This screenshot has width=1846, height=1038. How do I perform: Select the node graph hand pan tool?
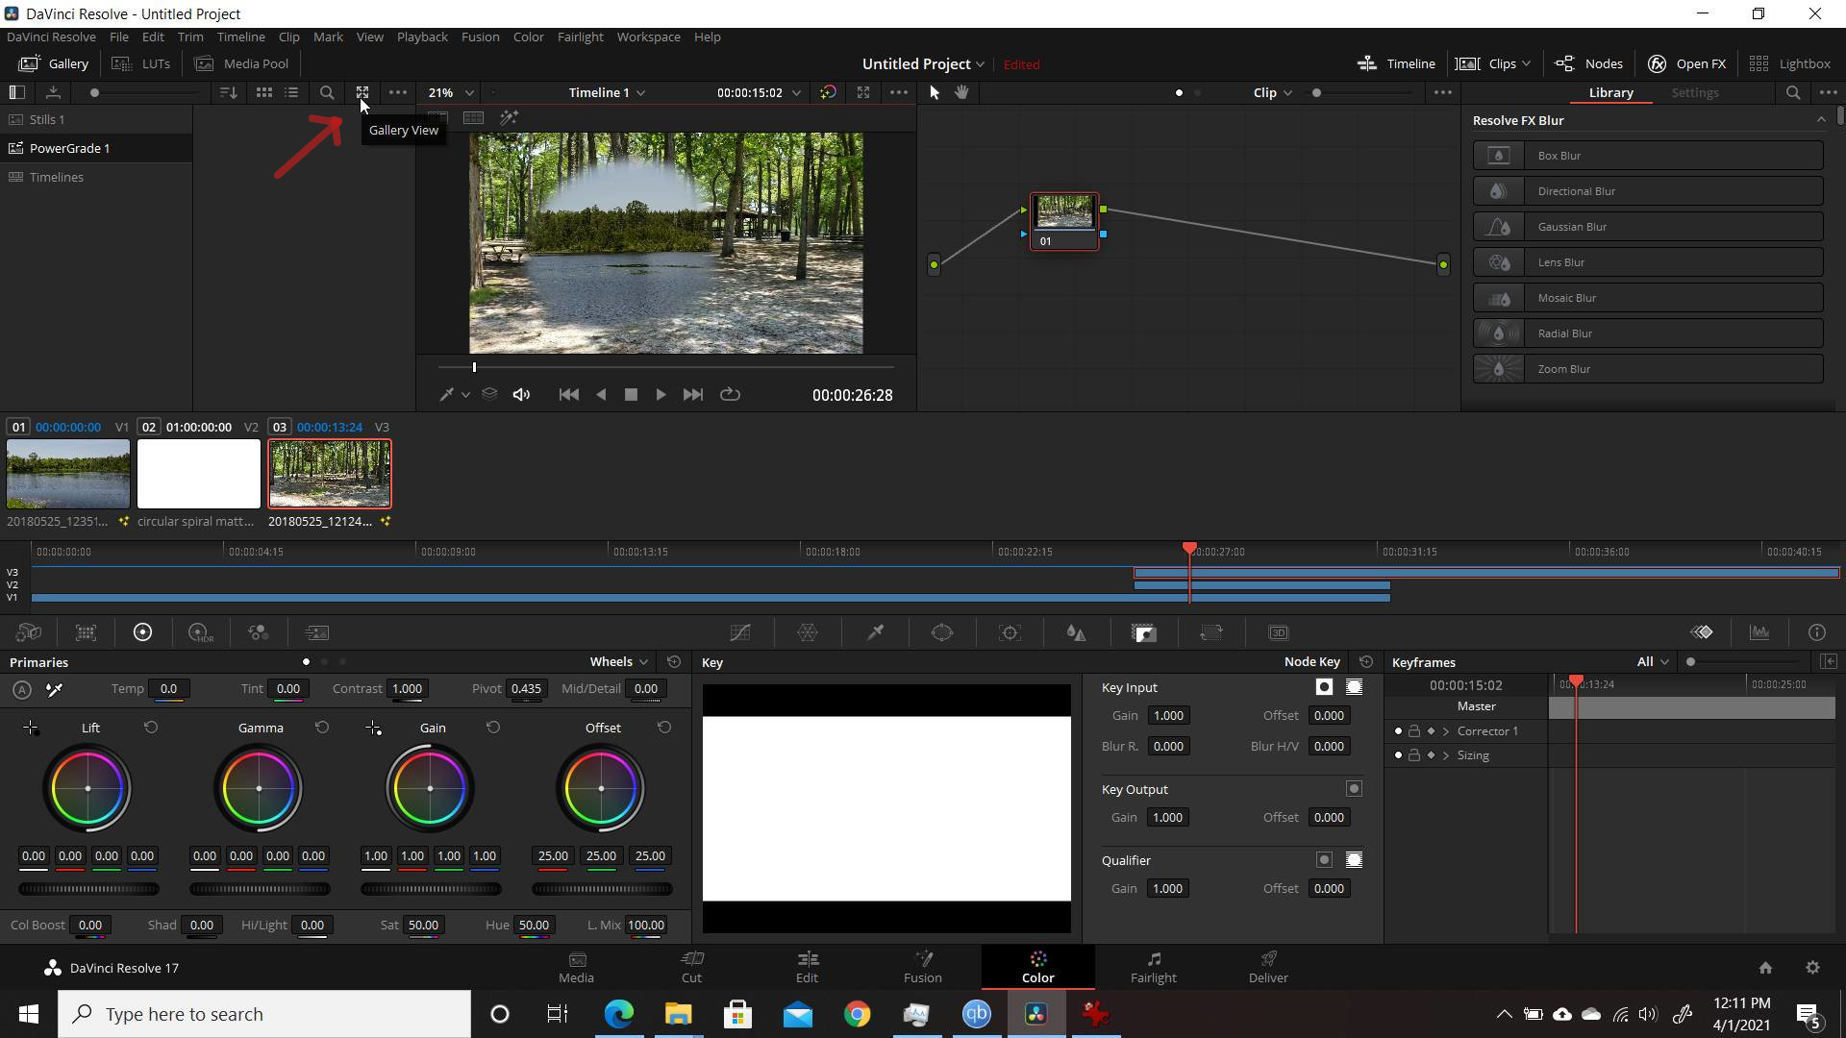[962, 92]
